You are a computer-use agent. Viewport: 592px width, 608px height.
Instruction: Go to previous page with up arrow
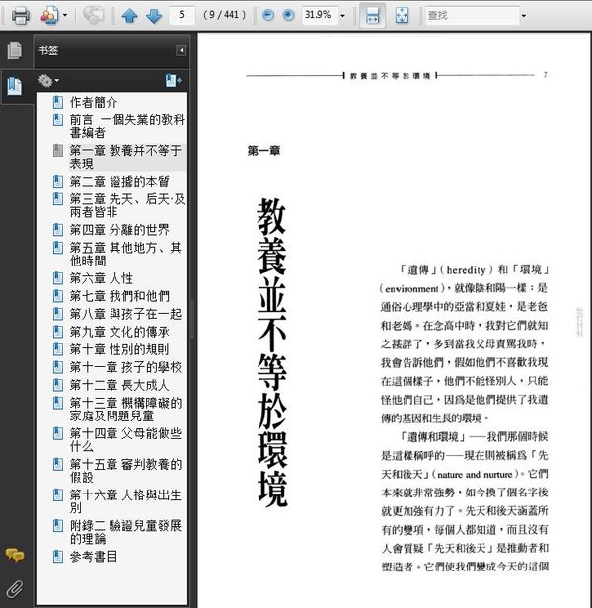pos(129,16)
